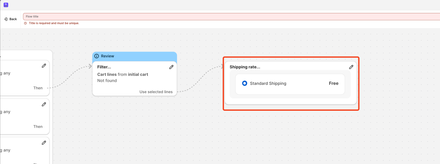
Task: Click the SK app logo icon
Action: click(6, 5)
